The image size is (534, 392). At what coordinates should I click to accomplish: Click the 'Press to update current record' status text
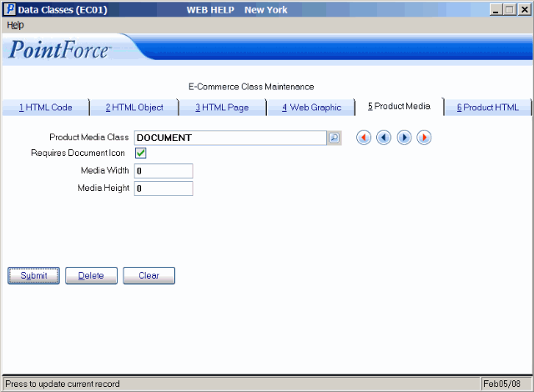tap(63, 384)
